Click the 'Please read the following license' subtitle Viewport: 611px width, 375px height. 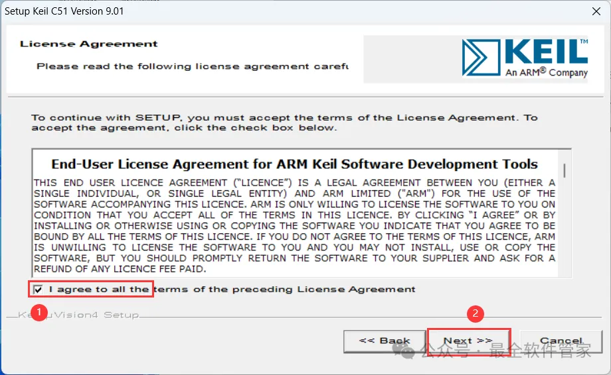point(193,66)
